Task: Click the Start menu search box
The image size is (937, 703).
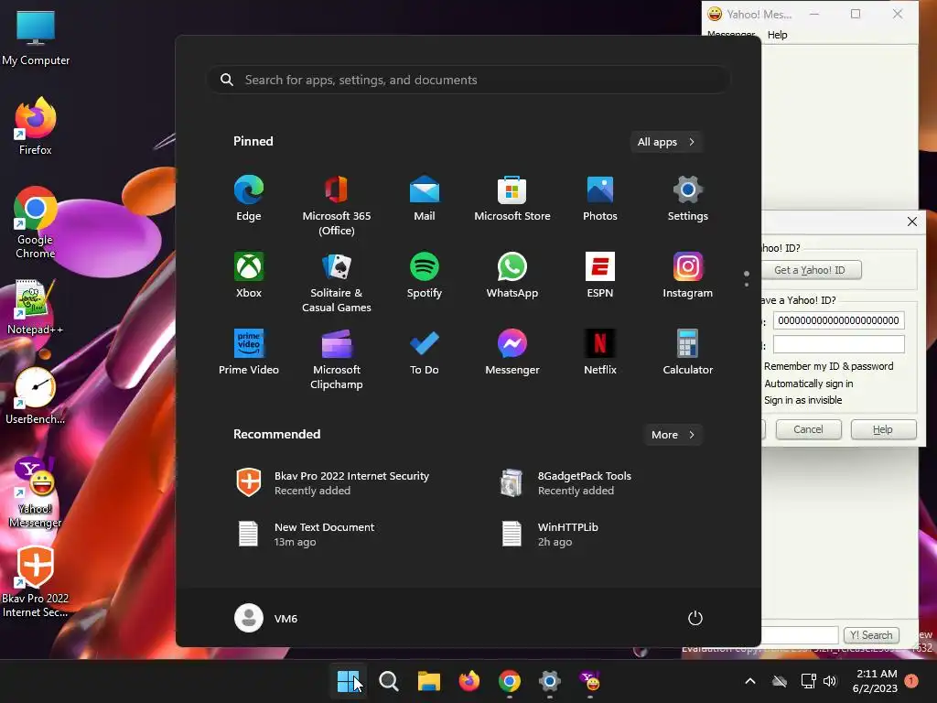Action: coord(468,80)
